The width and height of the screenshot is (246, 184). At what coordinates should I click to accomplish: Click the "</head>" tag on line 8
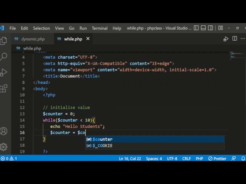tap(42, 82)
